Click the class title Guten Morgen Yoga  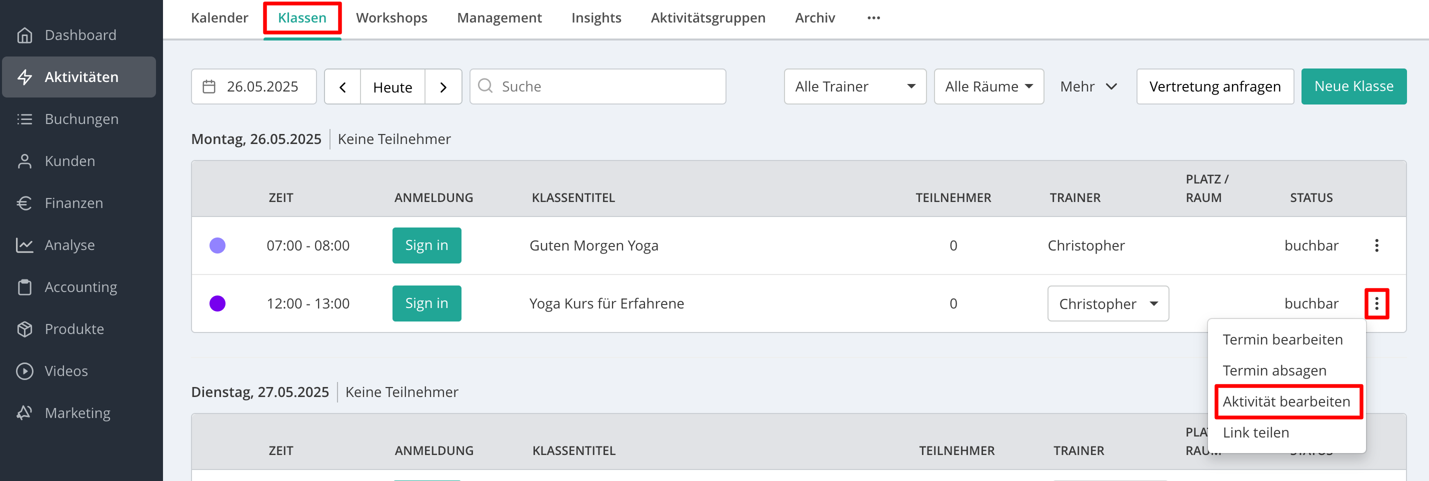pyautogui.click(x=593, y=246)
